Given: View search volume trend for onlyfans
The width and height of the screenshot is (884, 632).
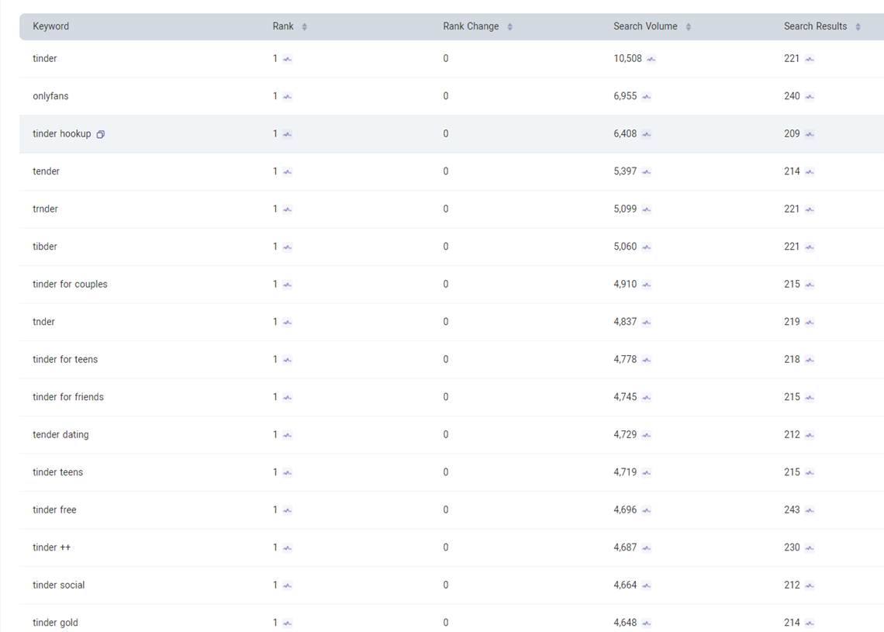Looking at the screenshot, I should (x=647, y=97).
